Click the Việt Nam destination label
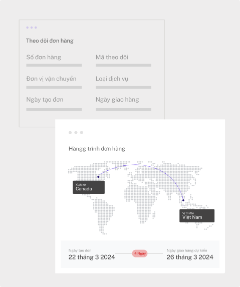This screenshot has width=240, height=287. click(197, 215)
